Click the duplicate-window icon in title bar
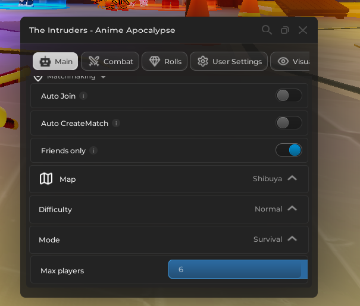The image size is (360, 306). pyautogui.click(x=285, y=30)
